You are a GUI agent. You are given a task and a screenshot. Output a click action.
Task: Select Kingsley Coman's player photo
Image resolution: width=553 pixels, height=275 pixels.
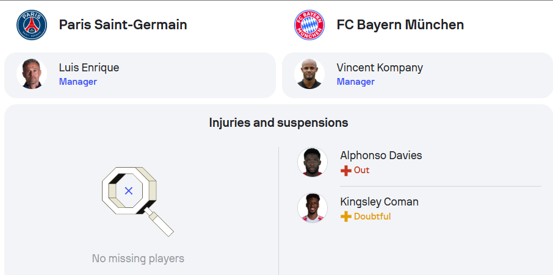pyautogui.click(x=313, y=208)
